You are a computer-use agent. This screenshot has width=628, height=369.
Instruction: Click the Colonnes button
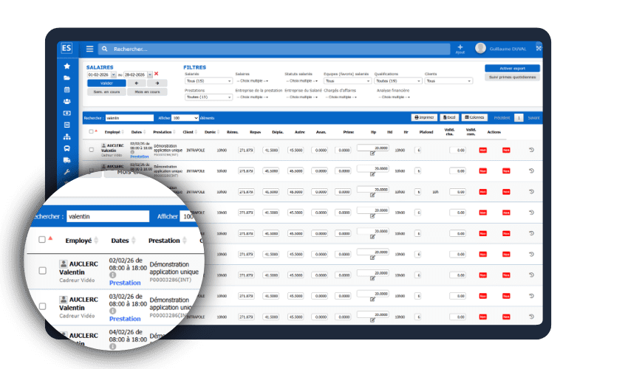click(474, 117)
